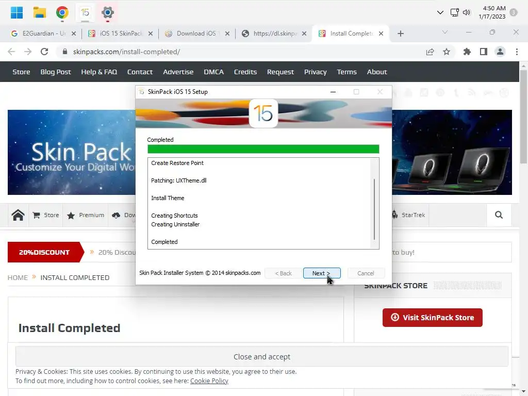The image size is (528, 396).
Task: Click Cancel in the SkinPack setup
Action: (x=366, y=273)
